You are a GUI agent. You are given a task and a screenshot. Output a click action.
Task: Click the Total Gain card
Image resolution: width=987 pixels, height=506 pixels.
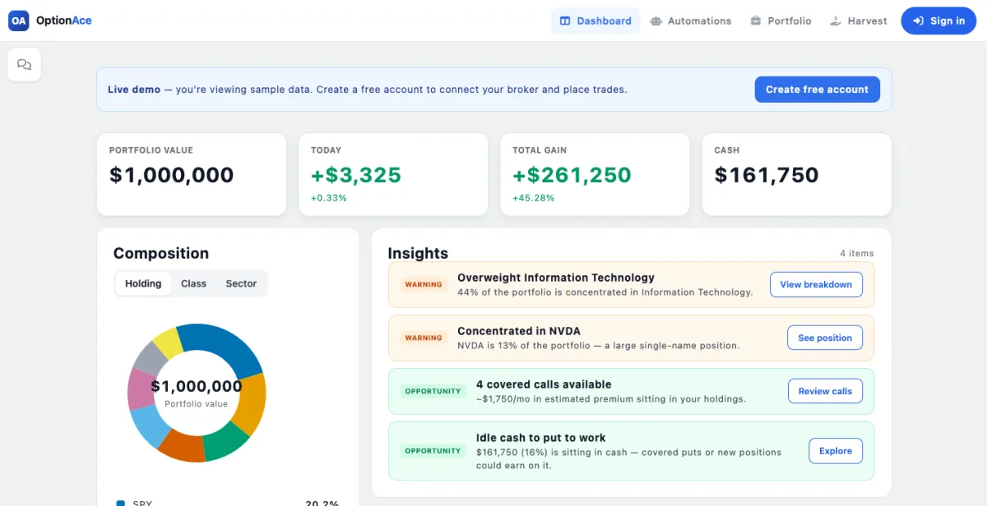[x=595, y=174]
